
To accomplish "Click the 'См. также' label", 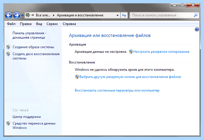I will coord(20,110).
